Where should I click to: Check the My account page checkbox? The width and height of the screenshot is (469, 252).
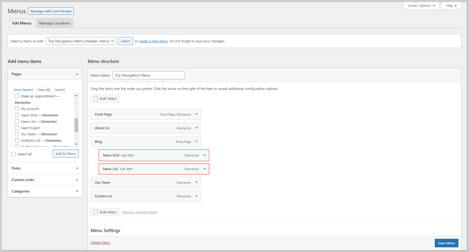pyautogui.click(x=17, y=109)
